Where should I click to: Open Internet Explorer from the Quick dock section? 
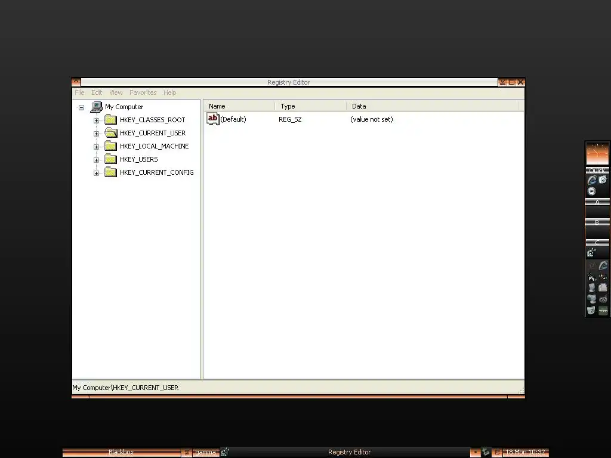tap(592, 180)
